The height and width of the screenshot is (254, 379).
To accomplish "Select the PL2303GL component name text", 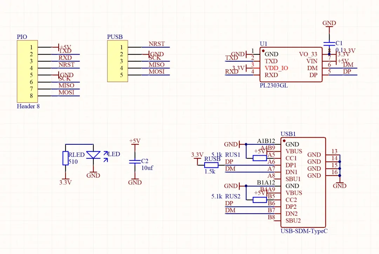I will pyautogui.click(x=274, y=85).
